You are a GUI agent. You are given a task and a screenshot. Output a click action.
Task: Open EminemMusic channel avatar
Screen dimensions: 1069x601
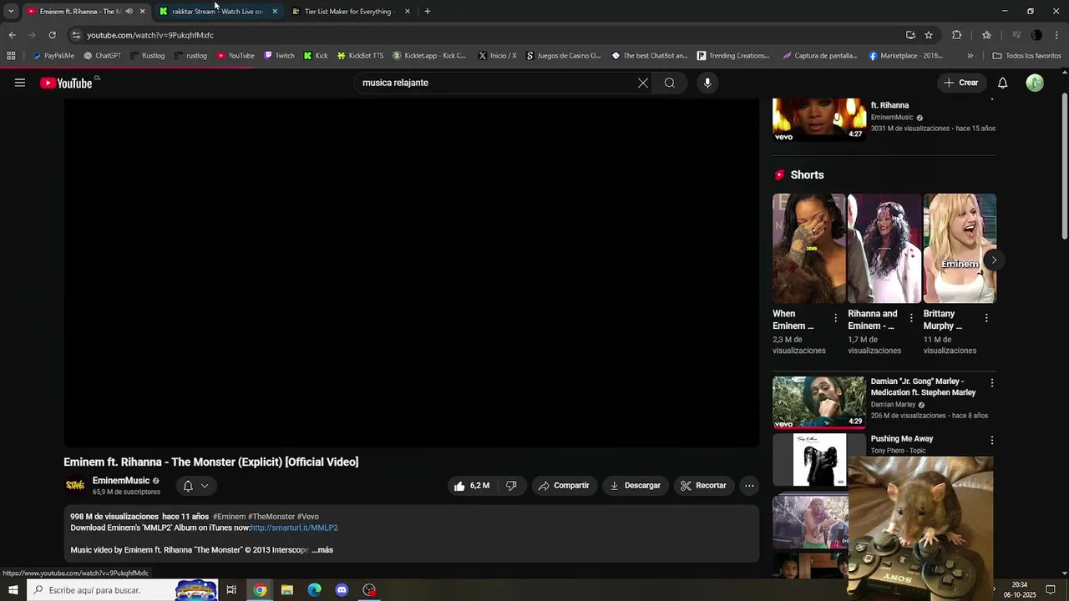pos(75,485)
